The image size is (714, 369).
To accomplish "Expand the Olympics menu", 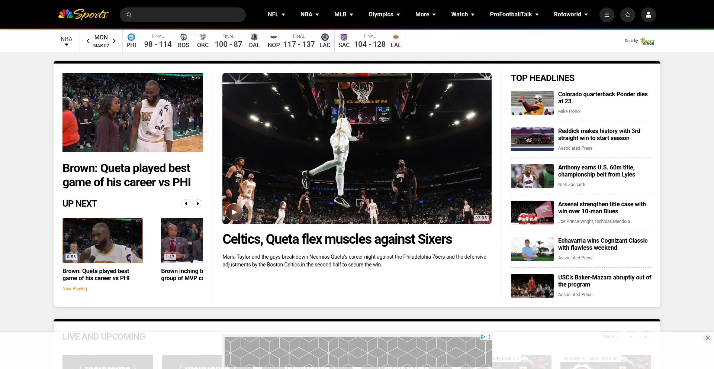I will [x=384, y=14].
